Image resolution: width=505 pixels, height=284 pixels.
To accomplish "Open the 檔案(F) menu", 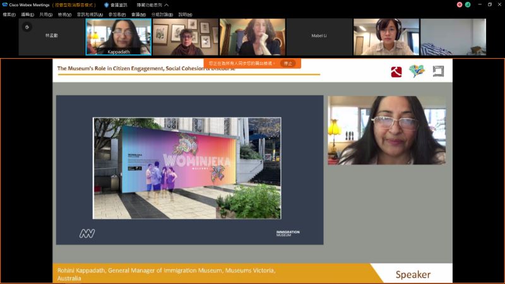I will 9,14.
